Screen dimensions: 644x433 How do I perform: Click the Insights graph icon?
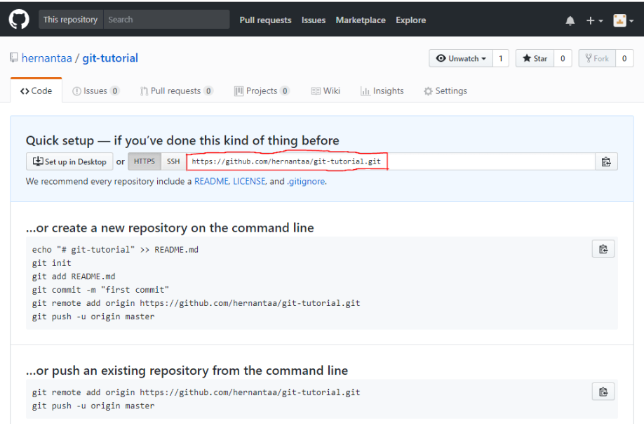(x=366, y=91)
